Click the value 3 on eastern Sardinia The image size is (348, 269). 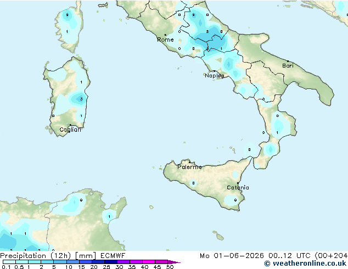coord(81,99)
